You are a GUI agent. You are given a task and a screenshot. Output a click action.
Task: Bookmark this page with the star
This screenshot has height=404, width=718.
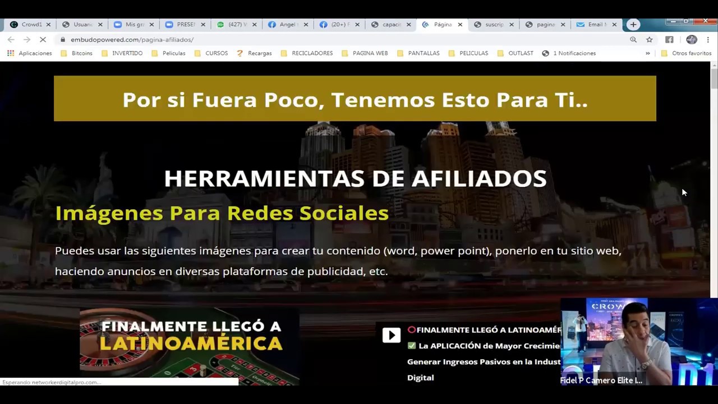(650, 40)
